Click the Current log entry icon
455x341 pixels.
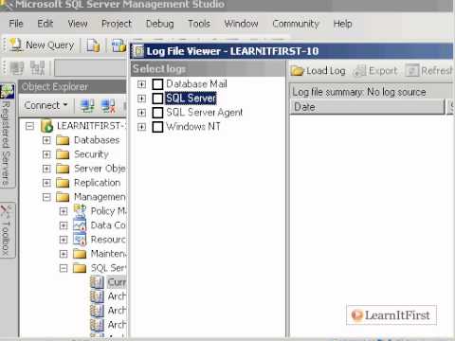click(97, 282)
